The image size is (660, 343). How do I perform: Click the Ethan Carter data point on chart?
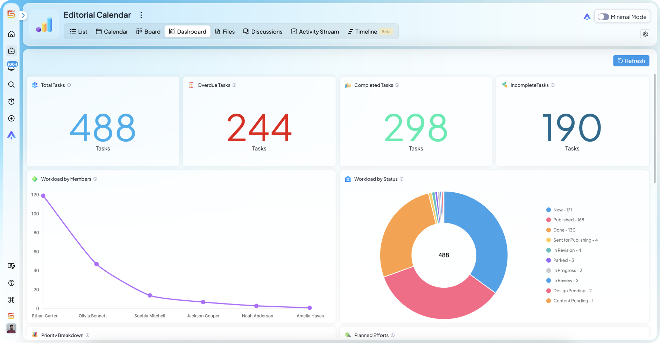(x=43, y=196)
